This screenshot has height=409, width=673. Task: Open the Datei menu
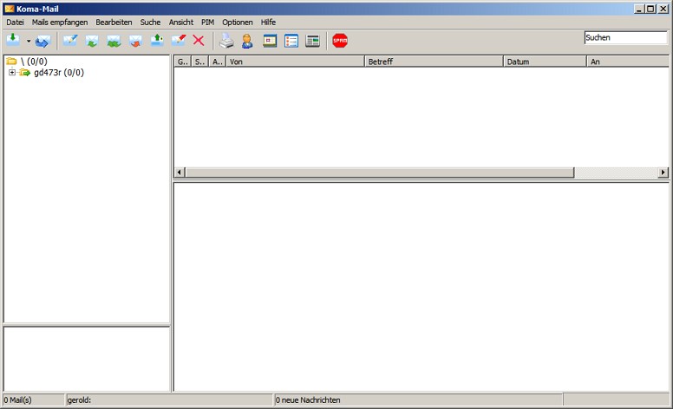(x=15, y=23)
